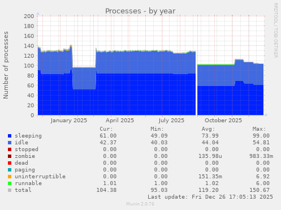Click the y-axis label 200
This screenshot has height=210, width=281.
29,16
